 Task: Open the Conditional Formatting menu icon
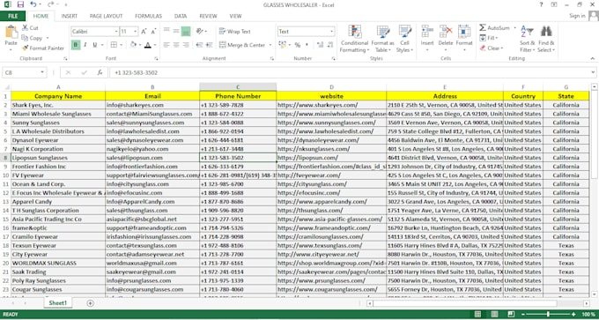coord(354,32)
